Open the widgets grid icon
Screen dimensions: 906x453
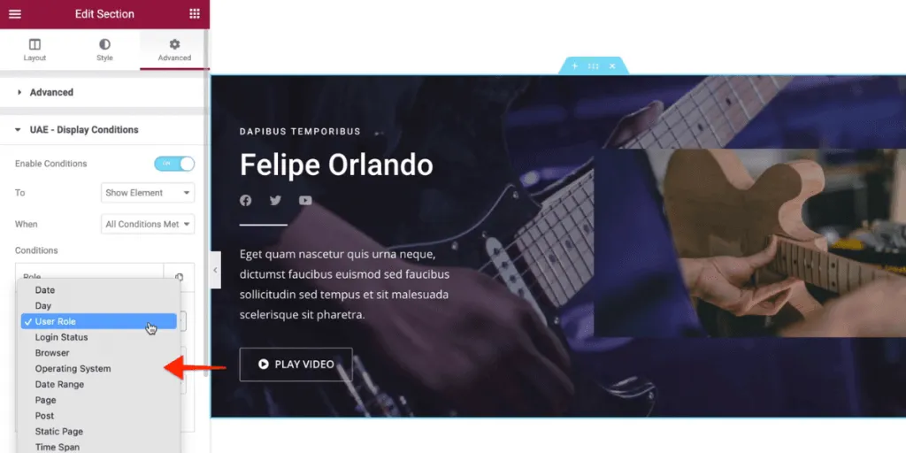[195, 14]
